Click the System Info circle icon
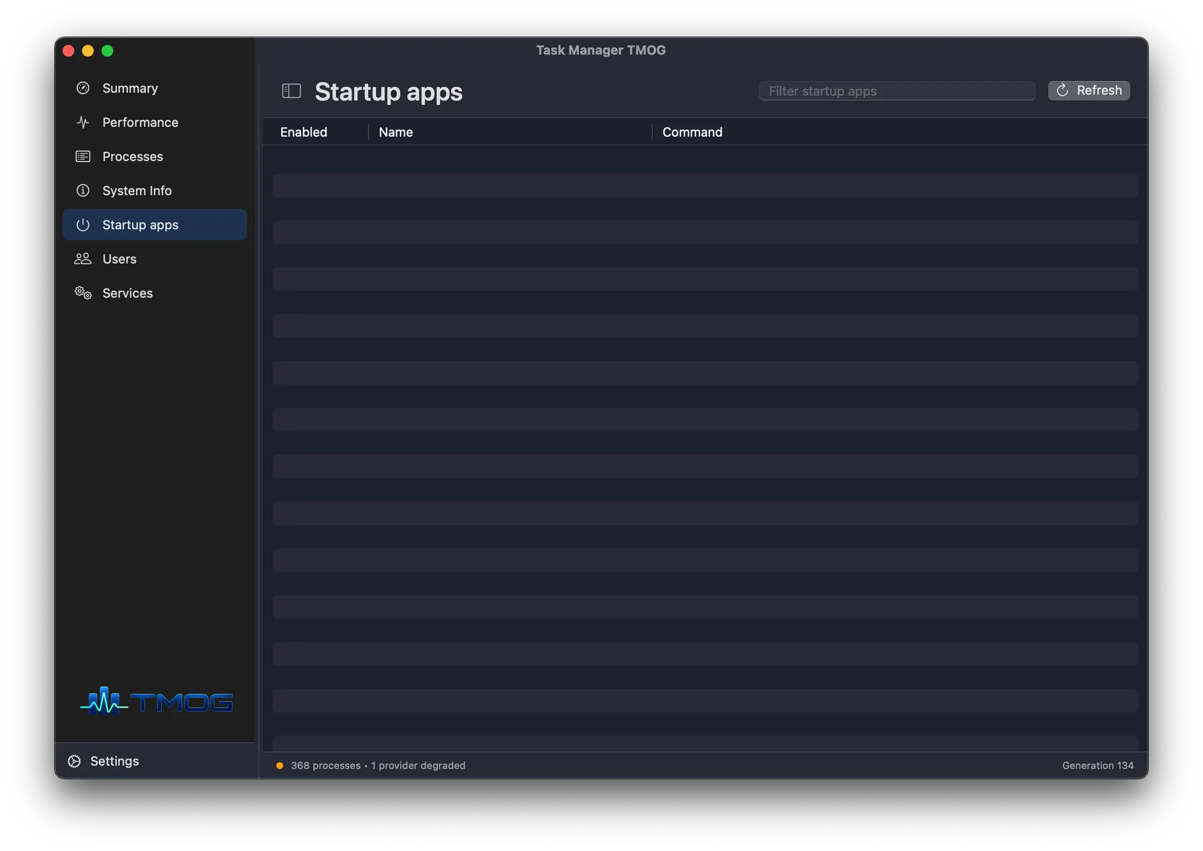 (x=83, y=190)
